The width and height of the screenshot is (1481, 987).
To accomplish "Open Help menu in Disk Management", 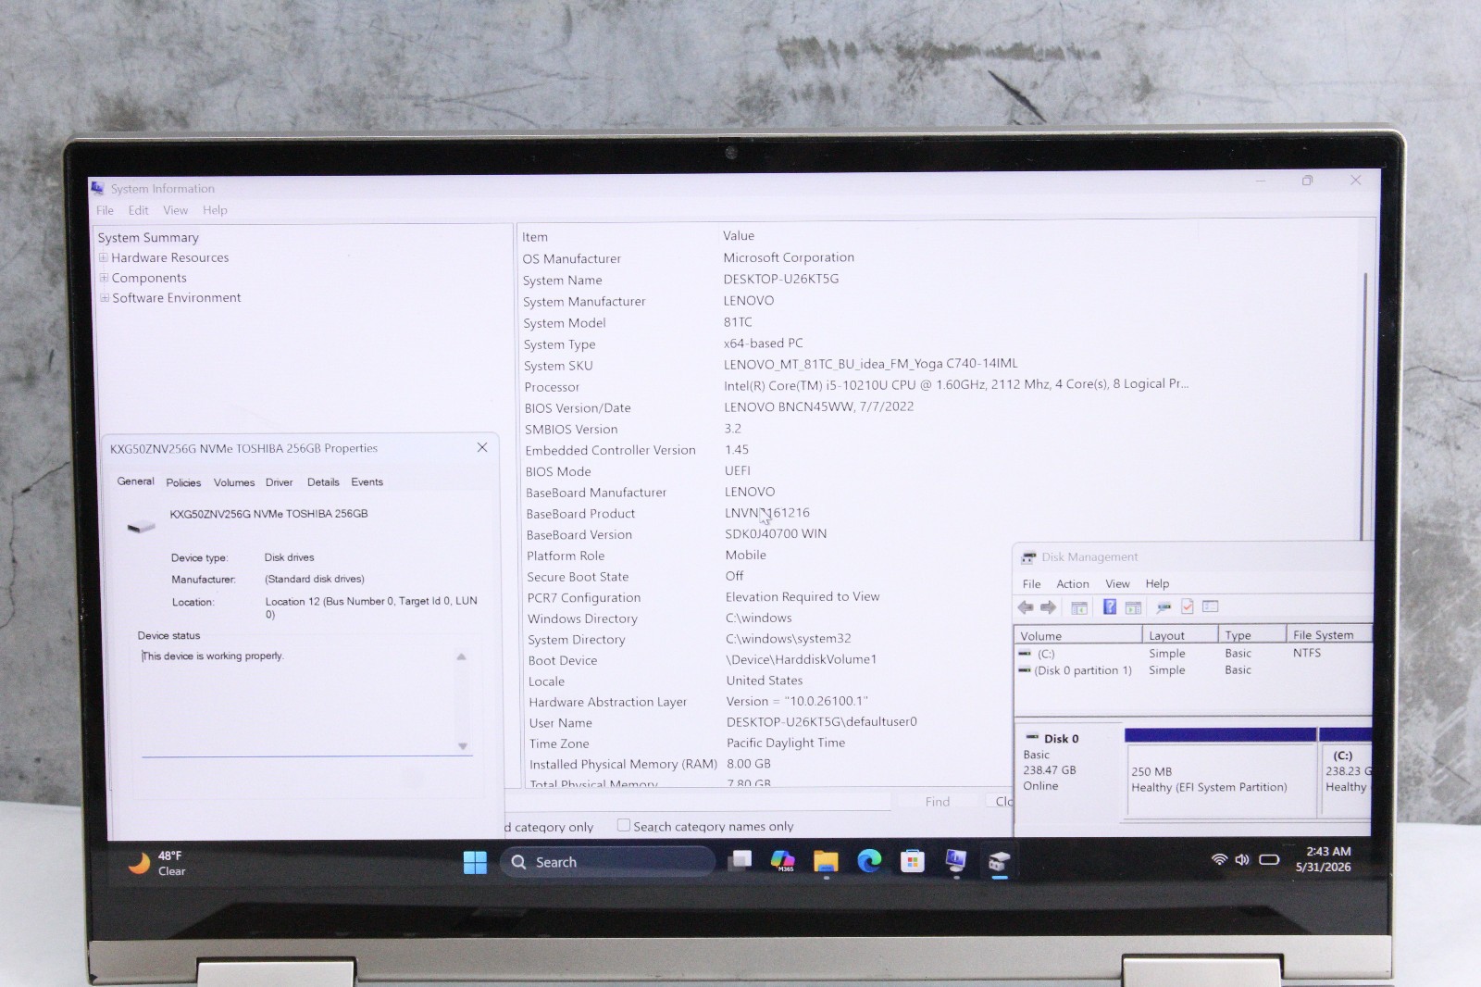I will (1157, 584).
